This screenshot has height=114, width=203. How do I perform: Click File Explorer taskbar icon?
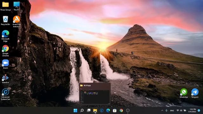pyautogui.click(x=95, y=111)
